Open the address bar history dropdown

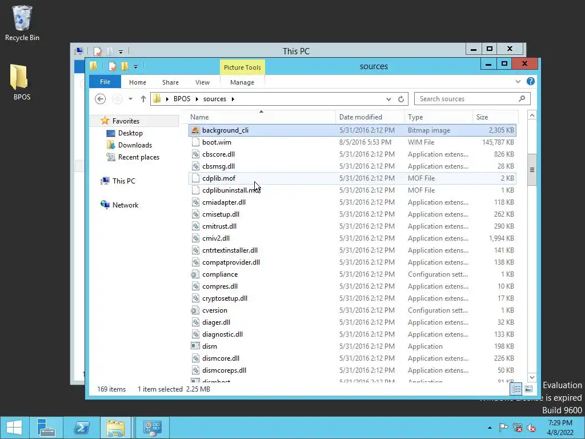(x=388, y=99)
